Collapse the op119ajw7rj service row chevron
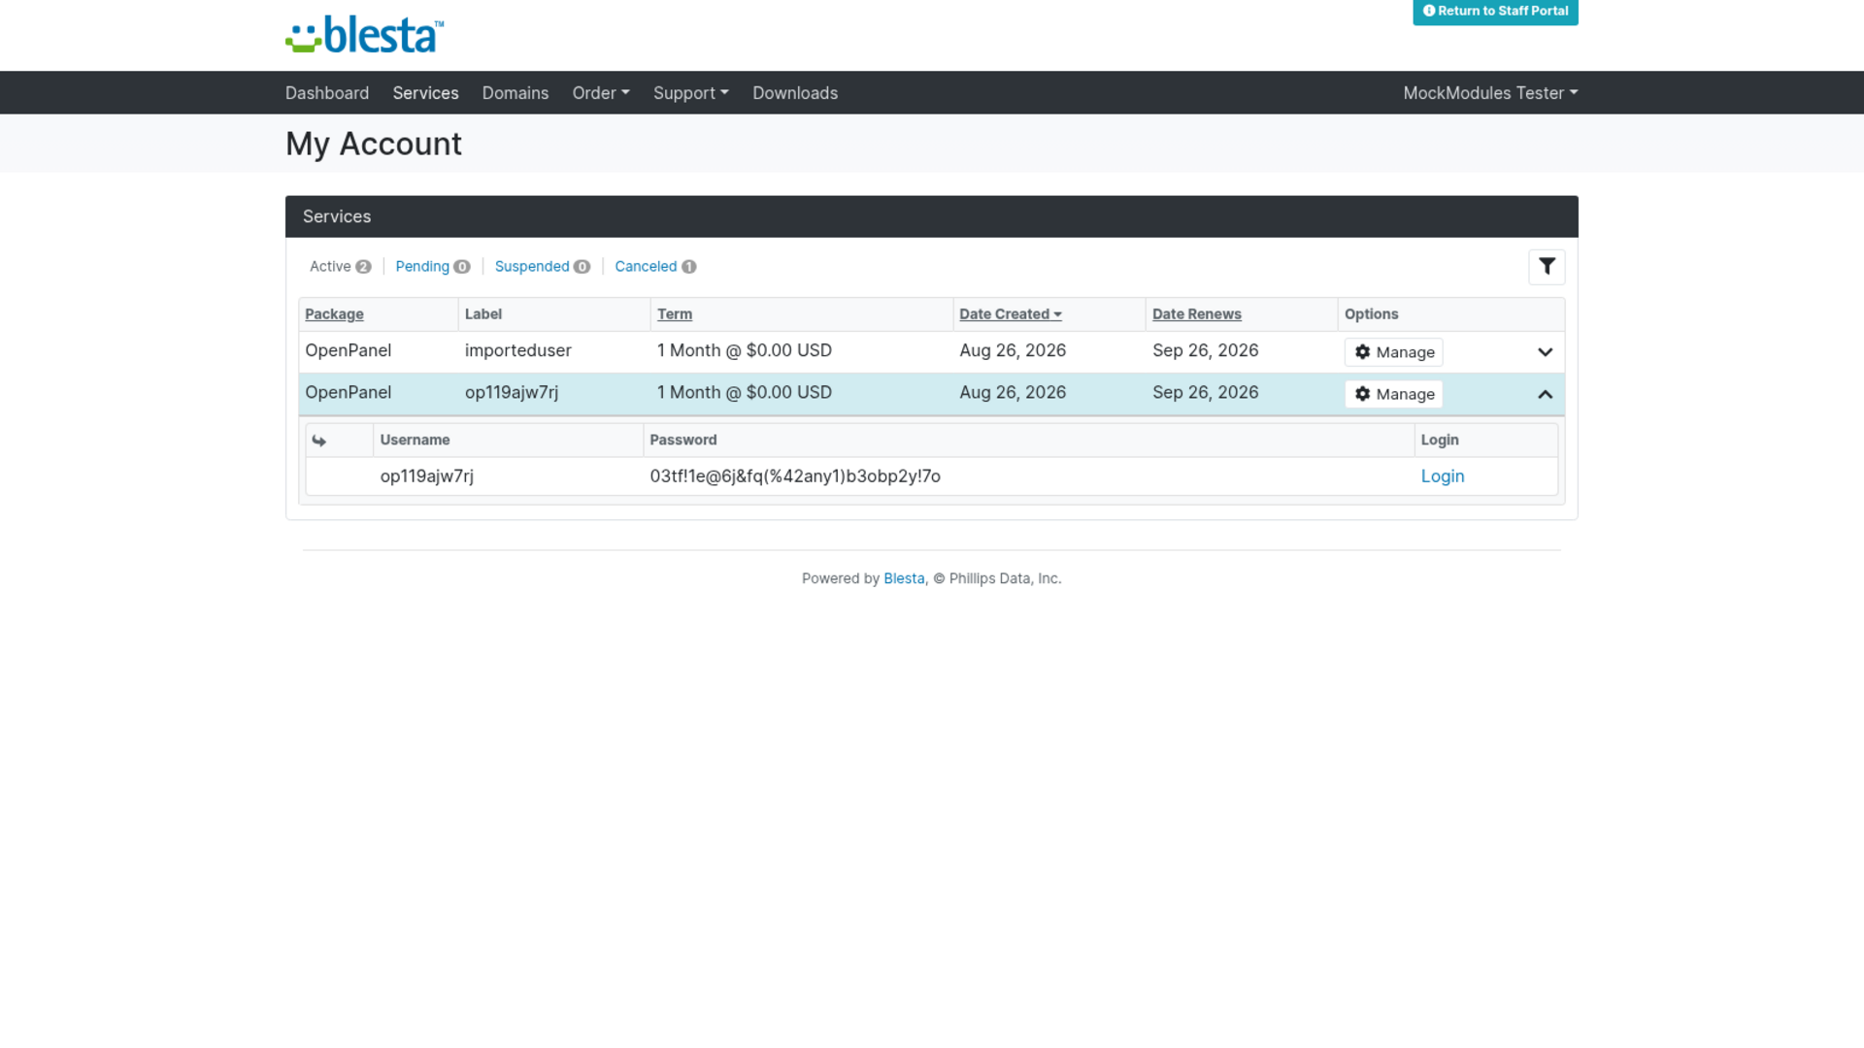 pos(1545,394)
